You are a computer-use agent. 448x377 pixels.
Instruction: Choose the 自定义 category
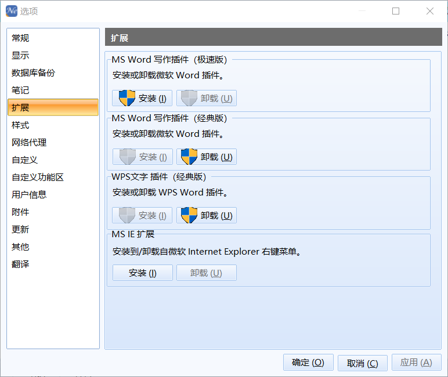click(x=53, y=160)
